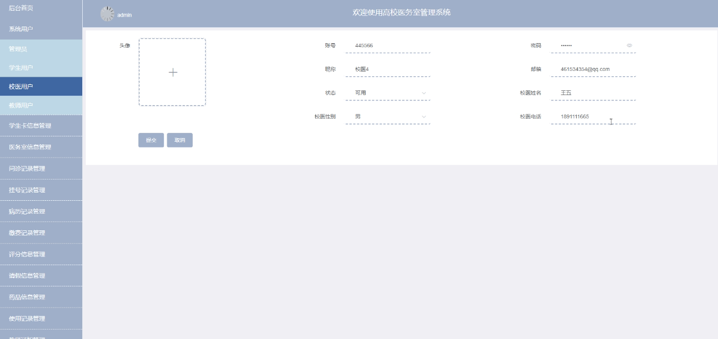Collapse the 系统用户 sidebar menu
The width and height of the screenshot is (718, 339).
point(41,29)
